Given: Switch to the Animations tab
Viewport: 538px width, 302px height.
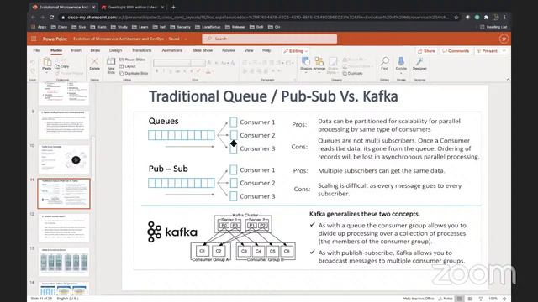Looking at the screenshot, I should [171, 50].
